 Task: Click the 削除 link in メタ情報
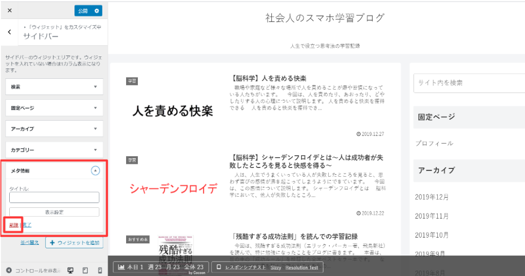point(13,225)
